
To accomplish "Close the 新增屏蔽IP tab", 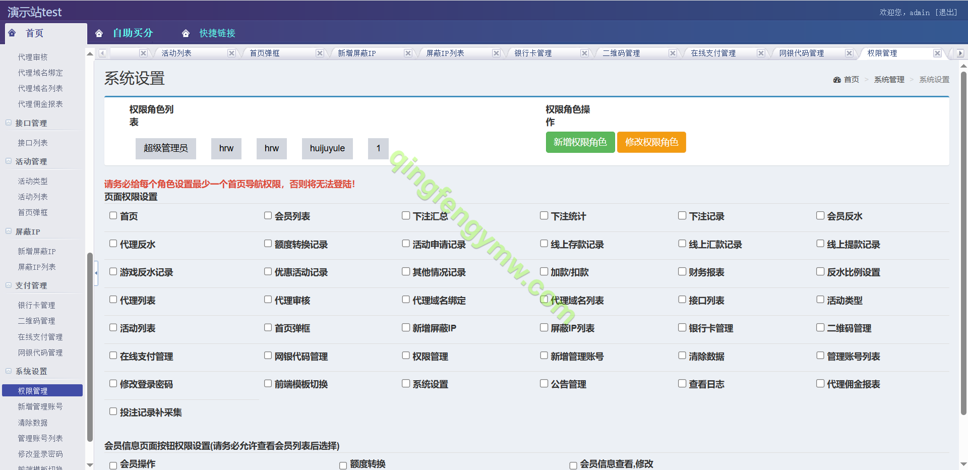I will (x=408, y=53).
